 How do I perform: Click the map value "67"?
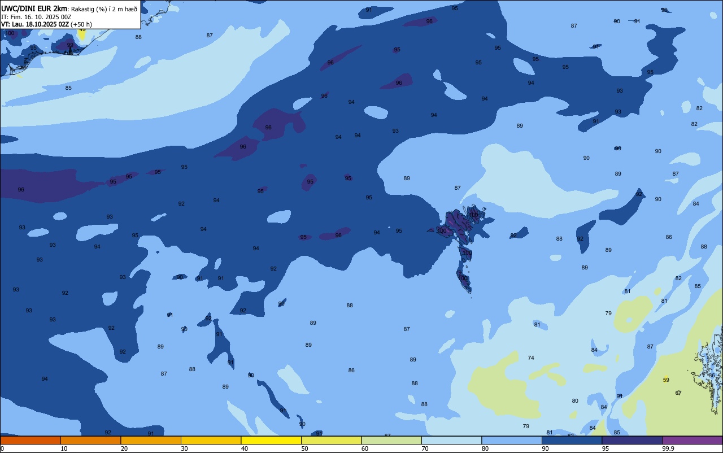[678, 393]
